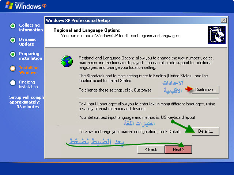234x175 pixels.
Task: Select the Collecting information step bullet
Action: click(x=13, y=26)
